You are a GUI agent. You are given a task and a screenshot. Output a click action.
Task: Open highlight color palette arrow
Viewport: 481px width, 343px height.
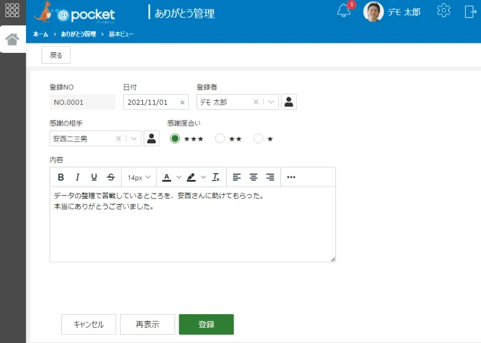[x=203, y=177]
